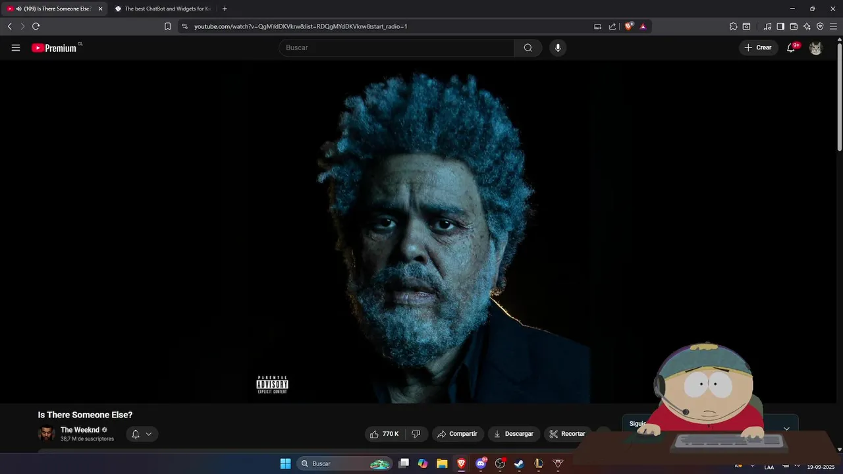The image size is (843, 474).
Task: Click the Compartir share button
Action: pyautogui.click(x=458, y=434)
